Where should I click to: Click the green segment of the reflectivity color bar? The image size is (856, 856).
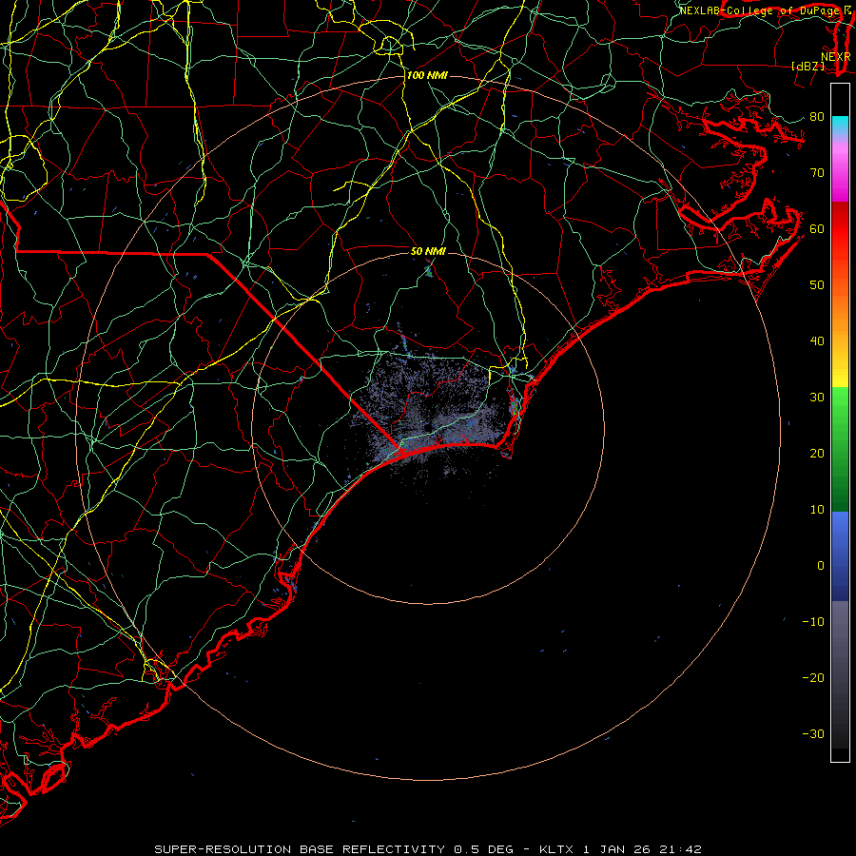click(x=840, y=449)
